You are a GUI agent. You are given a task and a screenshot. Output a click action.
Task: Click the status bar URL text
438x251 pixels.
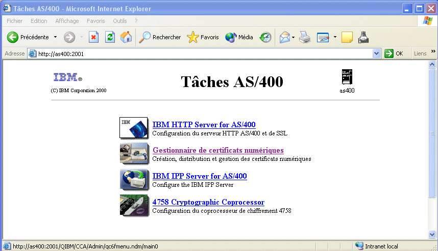click(x=85, y=246)
